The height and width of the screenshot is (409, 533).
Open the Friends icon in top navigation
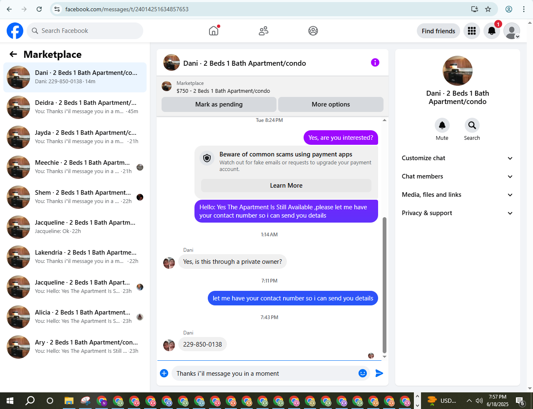pos(264,31)
